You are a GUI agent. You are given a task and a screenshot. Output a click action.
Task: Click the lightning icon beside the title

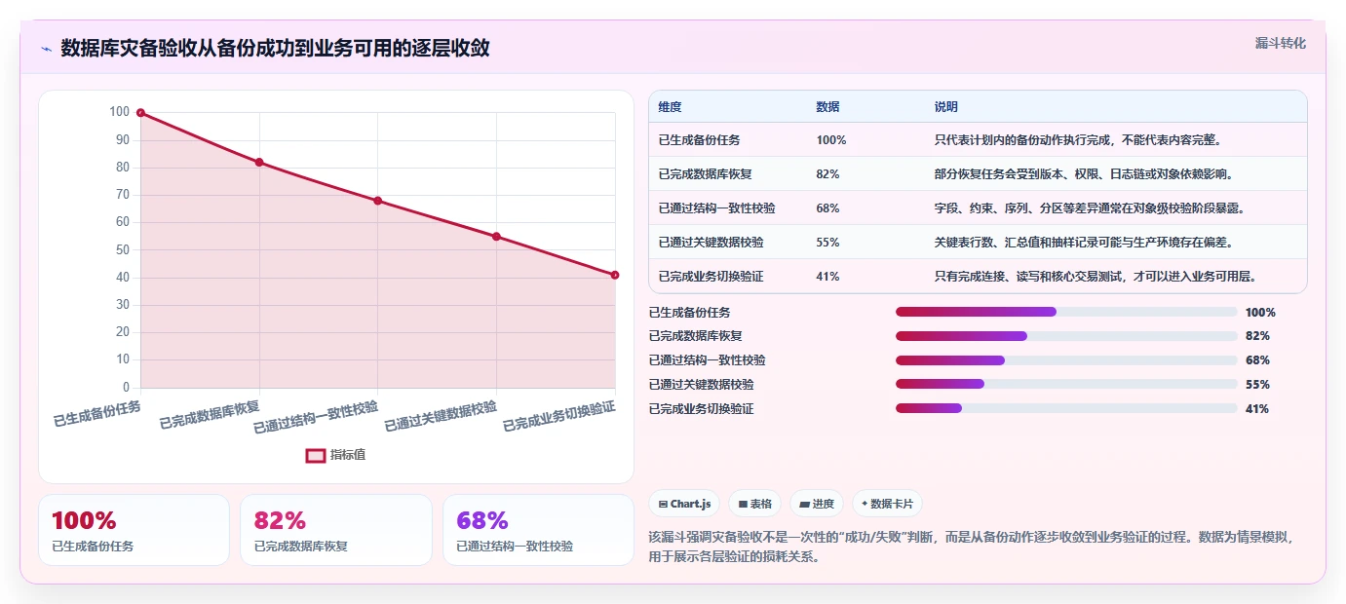pyautogui.click(x=46, y=49)
